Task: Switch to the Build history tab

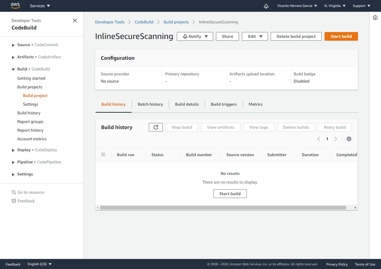Action: 113,104
